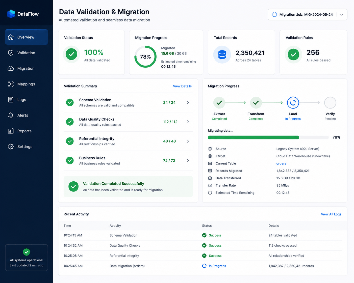Click the Migration cloud upload icon

(11, 68)
